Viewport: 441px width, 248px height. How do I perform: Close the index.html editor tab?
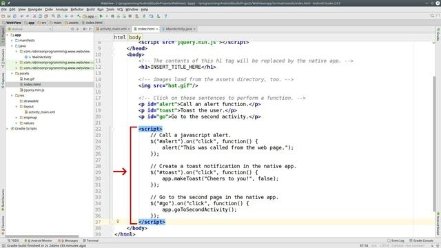[x=157, y=29]
